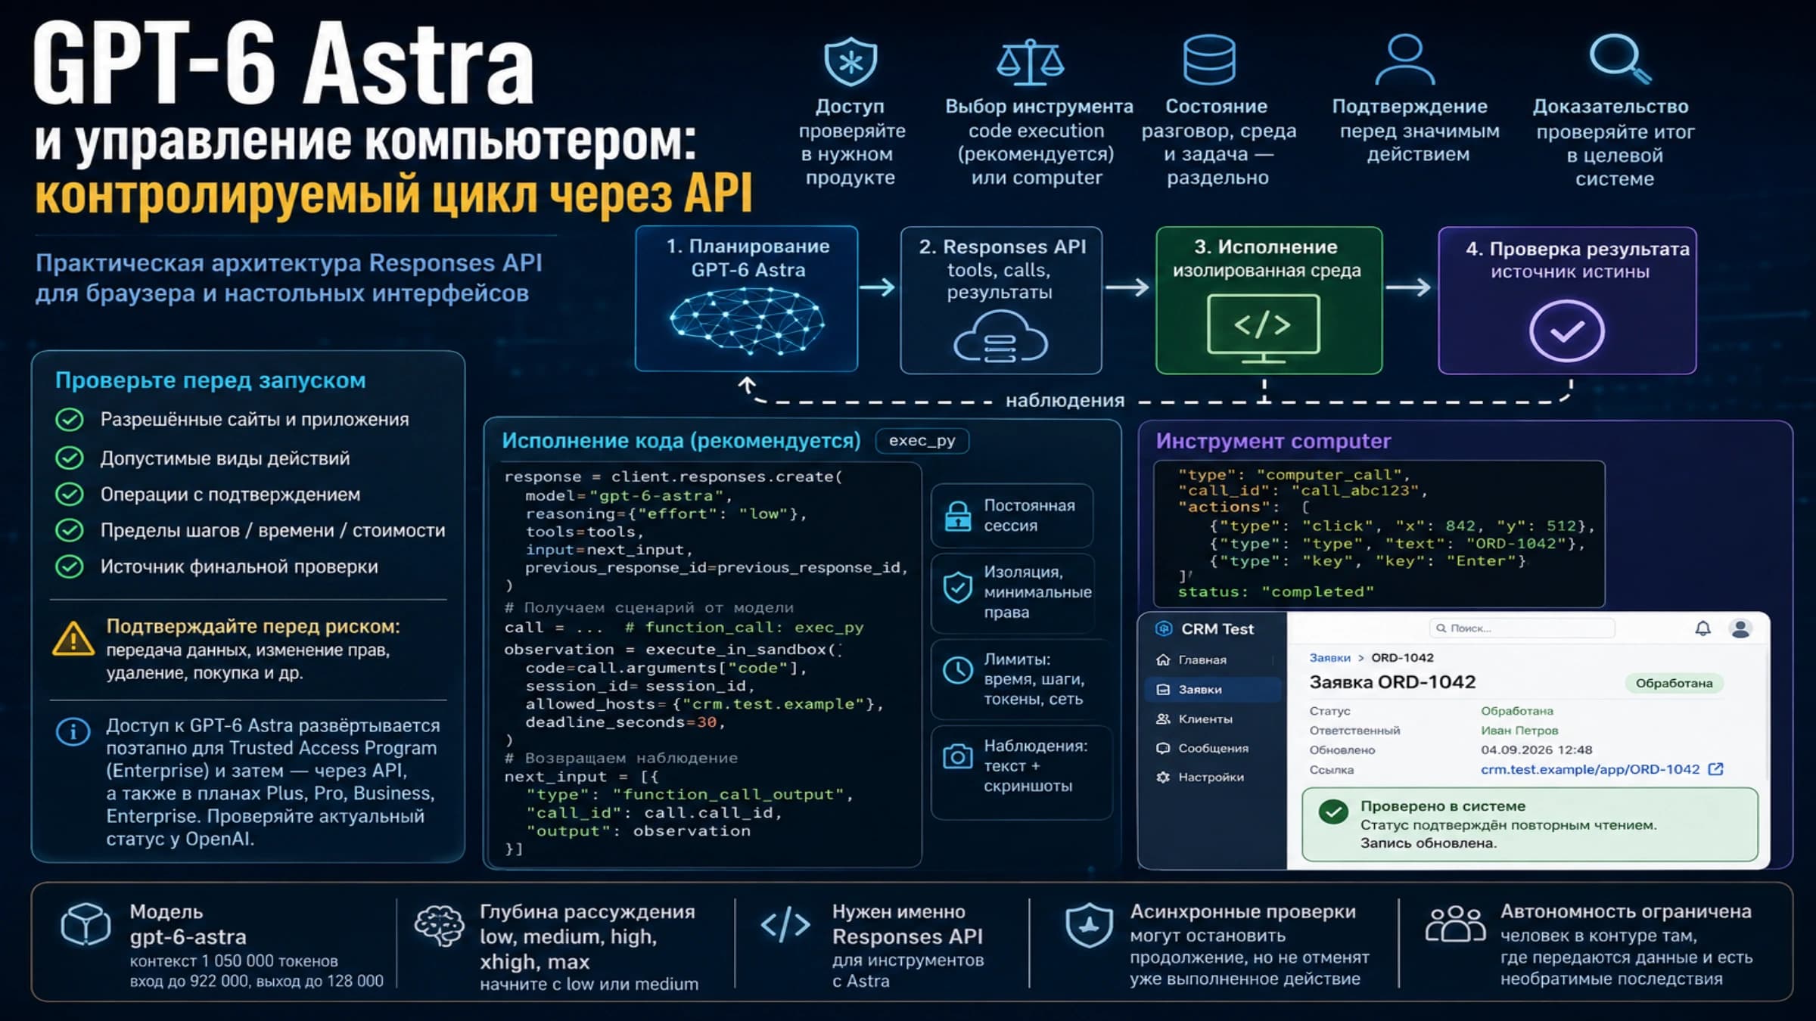Click the 4. Проверка результата step title
1816x1021 pixels.
pyautogui.click(x=1577, y=250)
